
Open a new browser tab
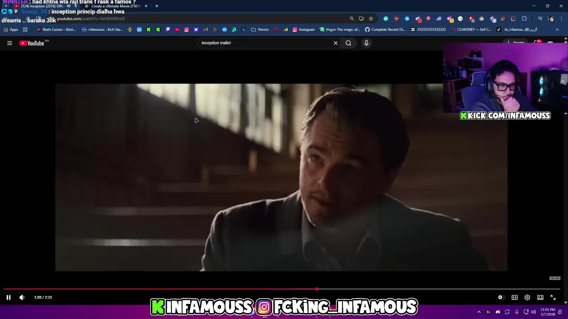(x=157, y=6)
